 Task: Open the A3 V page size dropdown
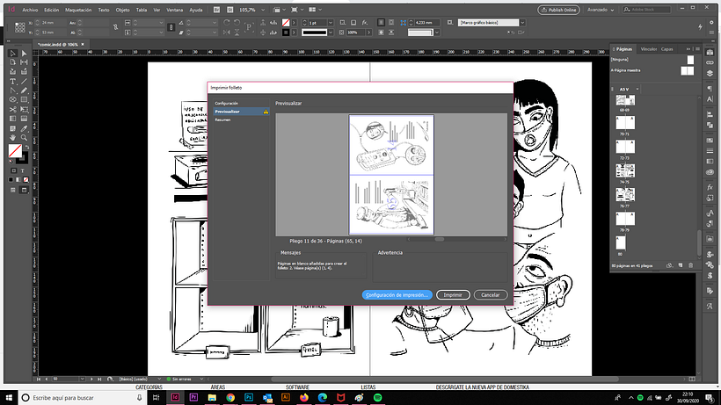637,89
